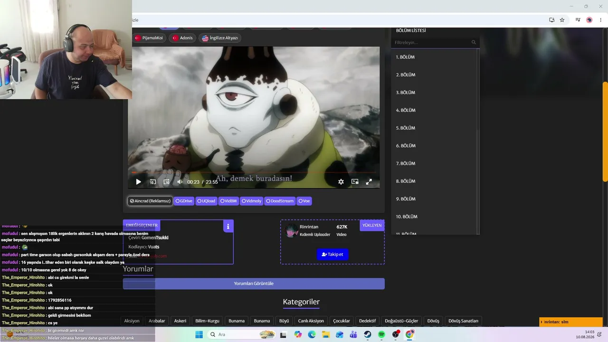Click Rinrintan's uploader avatar
The height and width of the screenshot is (342, 608).
point(291,230)
